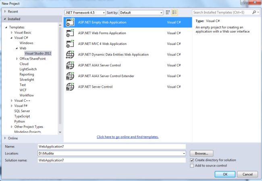Select the TypeScript tree item
This screenshot has height=181, width=262.
pos(22,116)
